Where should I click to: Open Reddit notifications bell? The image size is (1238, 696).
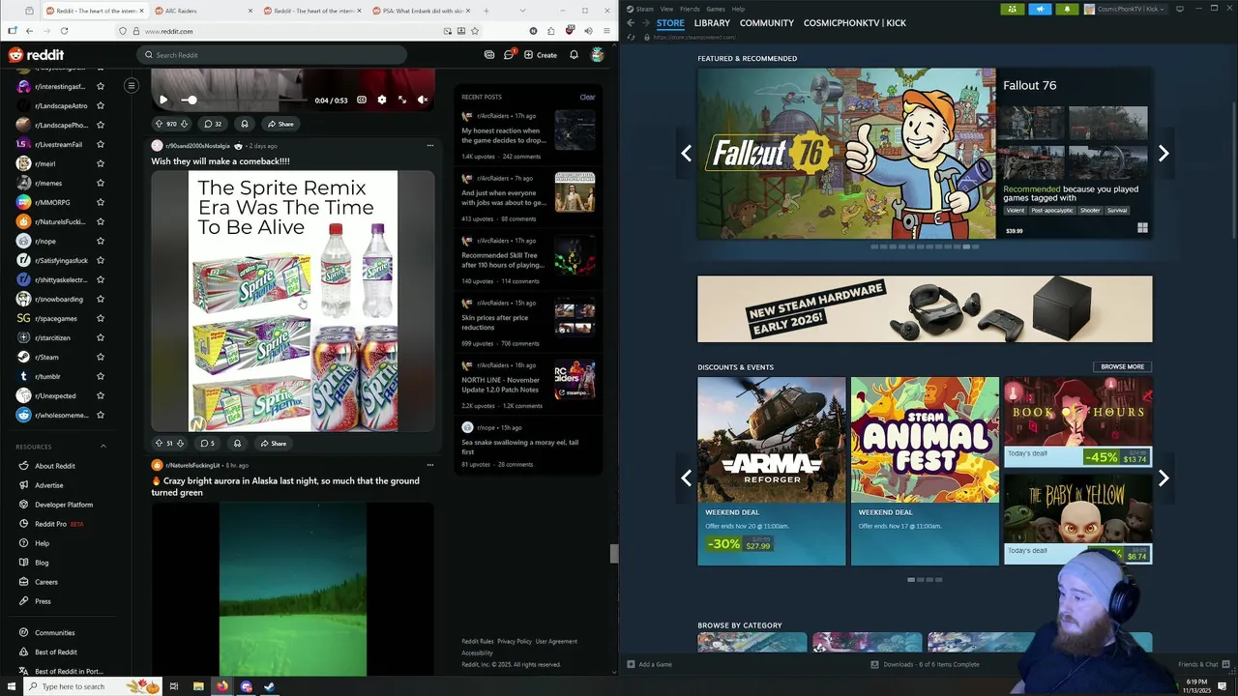pyautogui.click(x=574, y=55)
